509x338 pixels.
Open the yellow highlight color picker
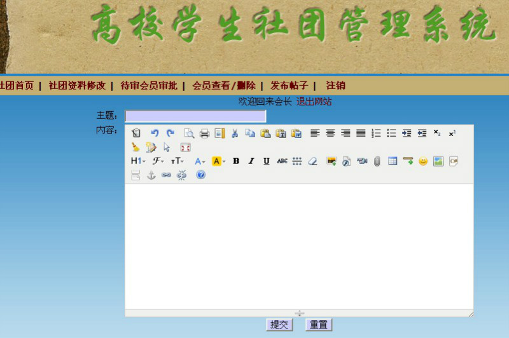click(x=218, y=161)
